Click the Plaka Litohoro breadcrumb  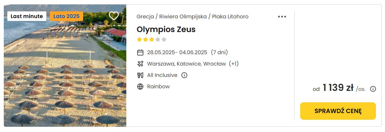tap(230, 17)
